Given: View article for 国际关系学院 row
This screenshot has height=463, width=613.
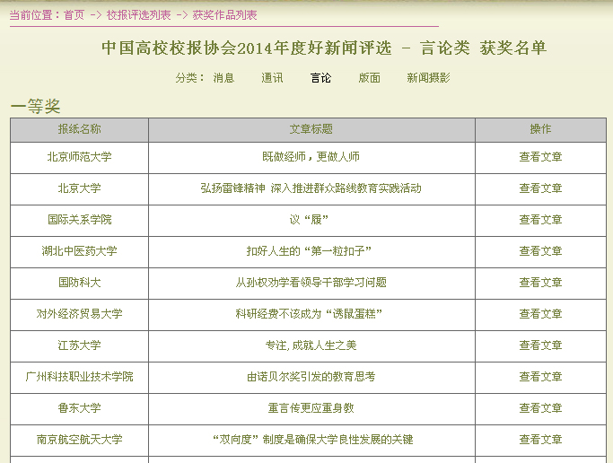Looking at the screenshot, I should pos(540,220).
